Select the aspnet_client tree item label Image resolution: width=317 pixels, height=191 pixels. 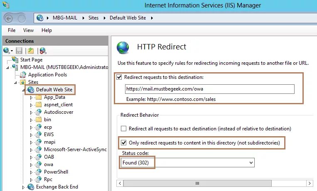(58, 105)
